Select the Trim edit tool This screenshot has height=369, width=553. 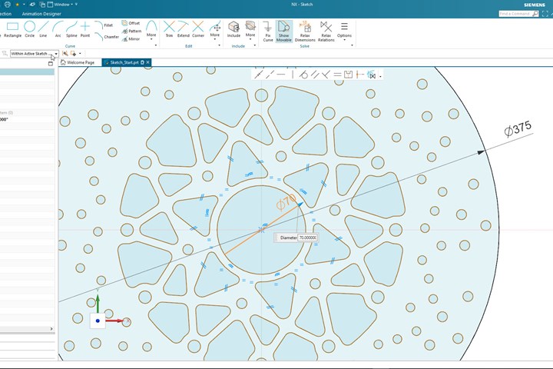click(x=169, y=29)
